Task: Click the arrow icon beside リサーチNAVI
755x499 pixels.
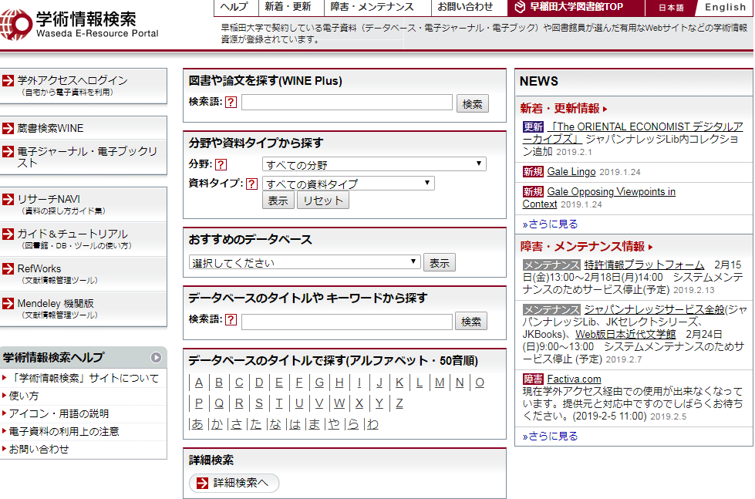Action: coord(8,200)
